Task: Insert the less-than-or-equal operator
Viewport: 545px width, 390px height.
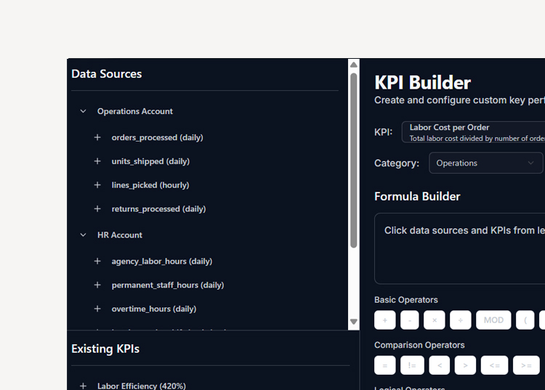Action: pos(494,365)
